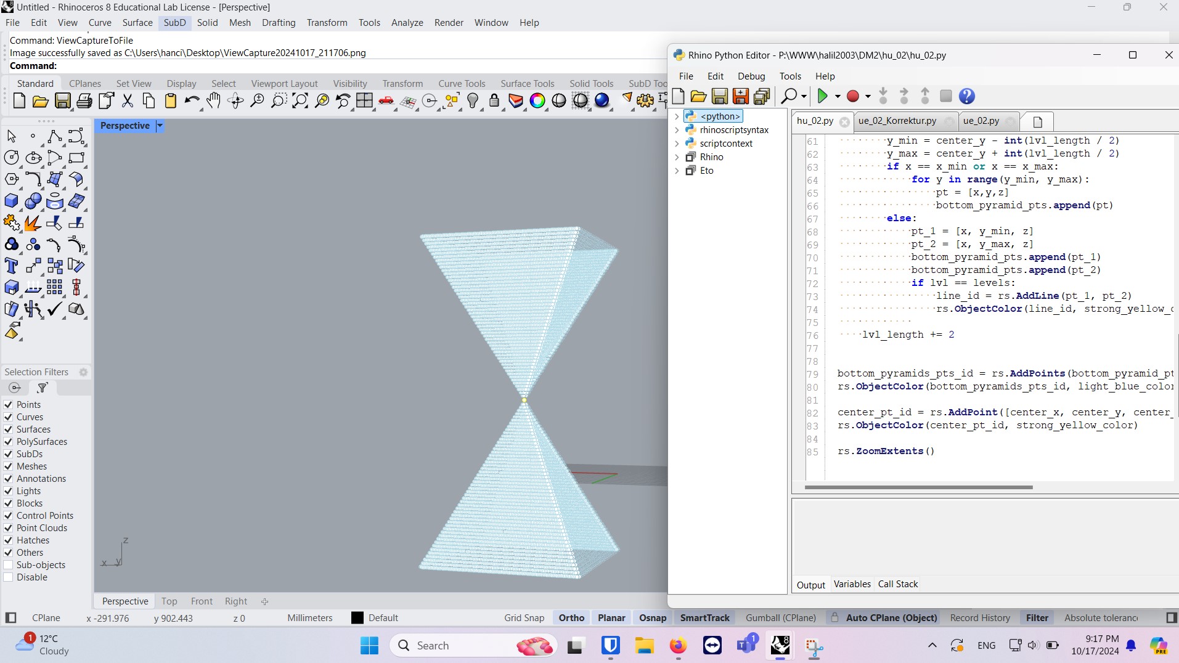Select the Undo arrow in Rhino toolbar

click(192, 100)
